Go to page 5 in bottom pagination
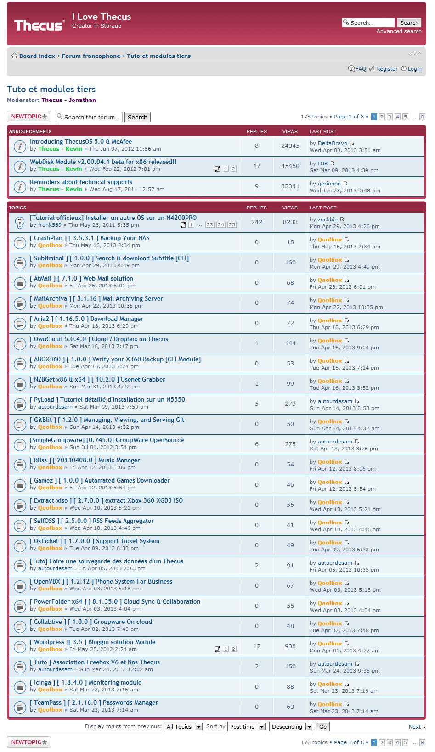Image resolution: width=435 pixels, height=752 pixels. 405,742
